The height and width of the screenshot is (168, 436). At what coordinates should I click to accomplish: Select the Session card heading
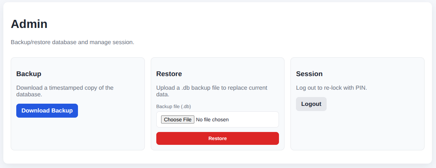(309, 74)
